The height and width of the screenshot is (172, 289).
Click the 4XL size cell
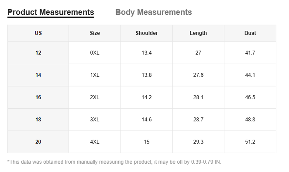[95, 142]
